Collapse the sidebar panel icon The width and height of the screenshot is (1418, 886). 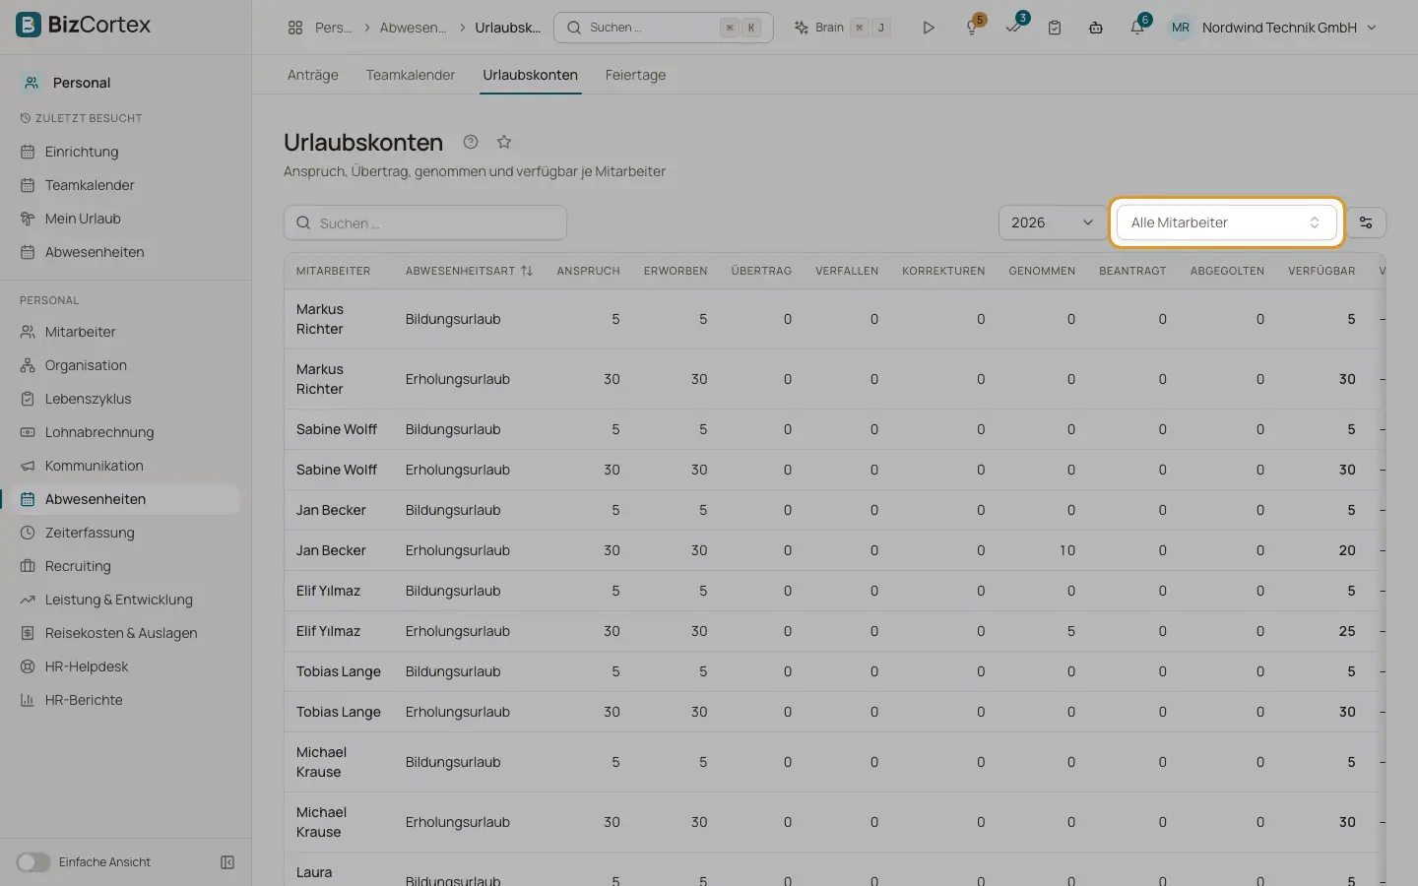(227, 862)
